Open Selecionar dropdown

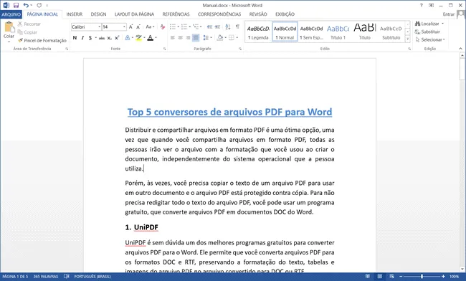(x=430, y=39)
